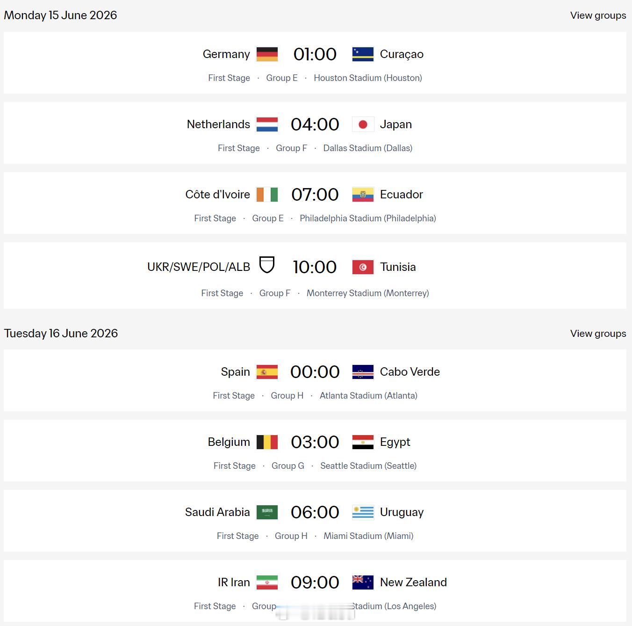
Task: Click the Saudi Arabia flag icon
Action: tap(267, 512)
